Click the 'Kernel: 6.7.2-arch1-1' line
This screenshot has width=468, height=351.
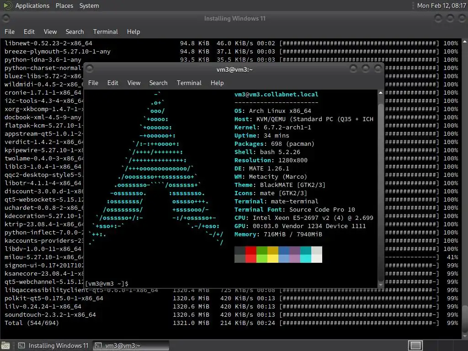(x=272, y=127)
